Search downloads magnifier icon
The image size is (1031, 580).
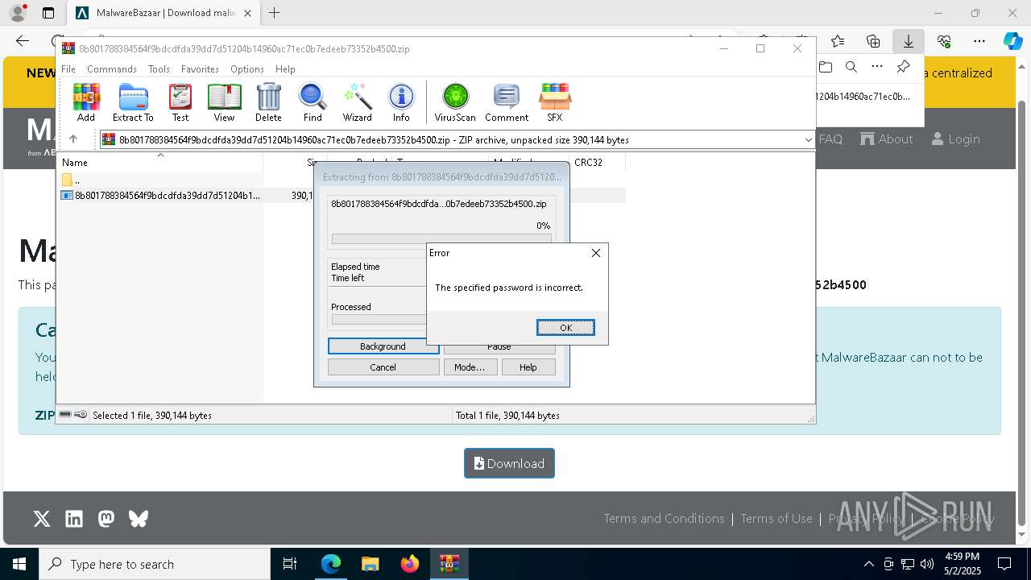tap(851, 67)
